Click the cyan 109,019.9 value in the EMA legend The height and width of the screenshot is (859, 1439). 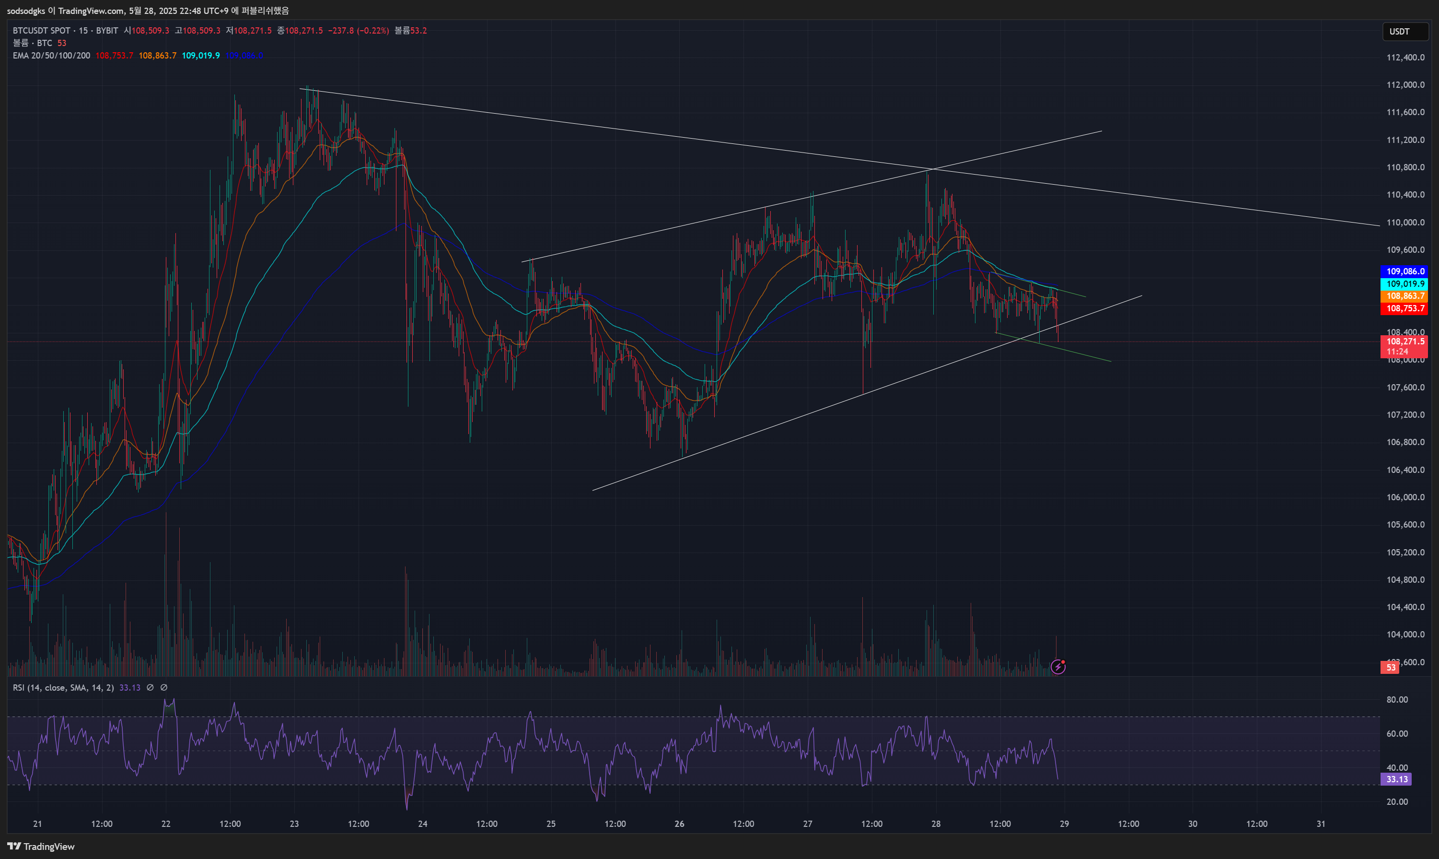click(x=201, y=56)
